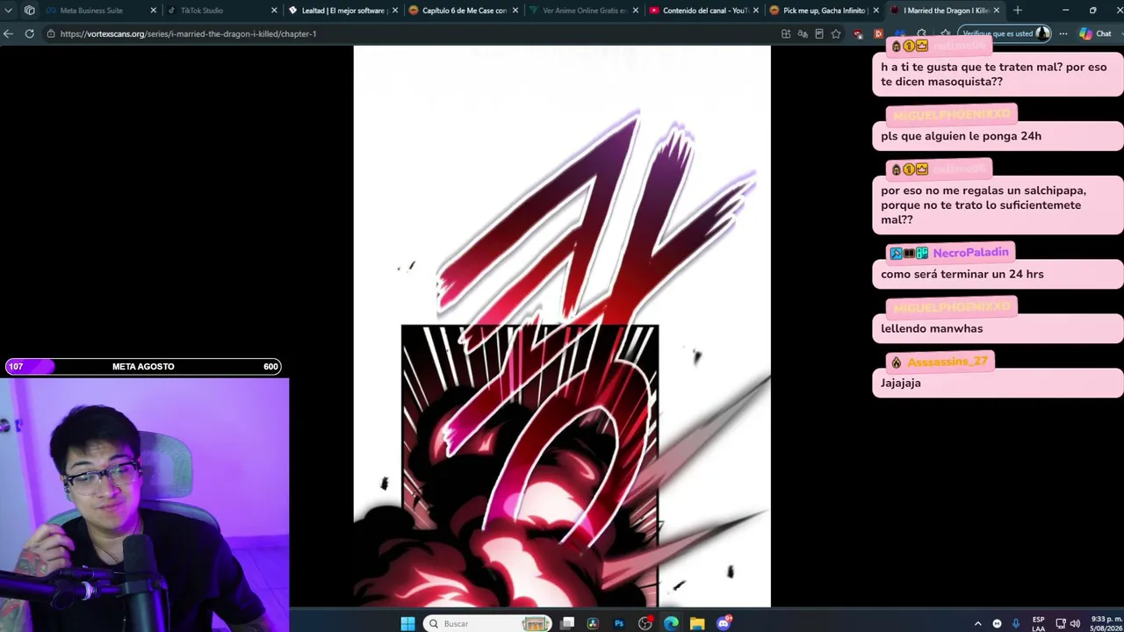Viewport: 1124px width, 632px height.
Task: Open the Windows Start menu
Action: (407, 623)
